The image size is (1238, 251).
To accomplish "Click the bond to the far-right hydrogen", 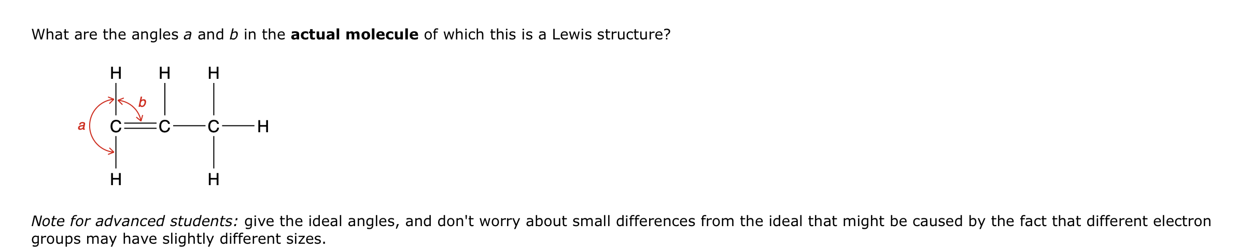I will [x=238, y=127].
